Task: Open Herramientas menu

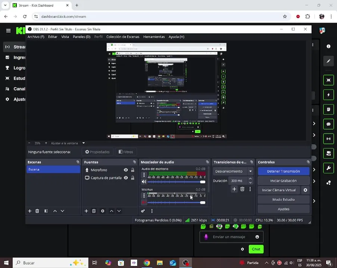Action: tap(154, 36)
